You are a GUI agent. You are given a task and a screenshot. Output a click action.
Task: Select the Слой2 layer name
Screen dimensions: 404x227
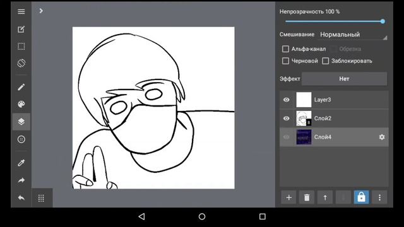pyautogui.click(x=323, y=119)
